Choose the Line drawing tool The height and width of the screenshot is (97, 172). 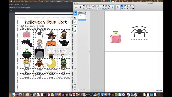pyautogui.click(x=130, y=9)
